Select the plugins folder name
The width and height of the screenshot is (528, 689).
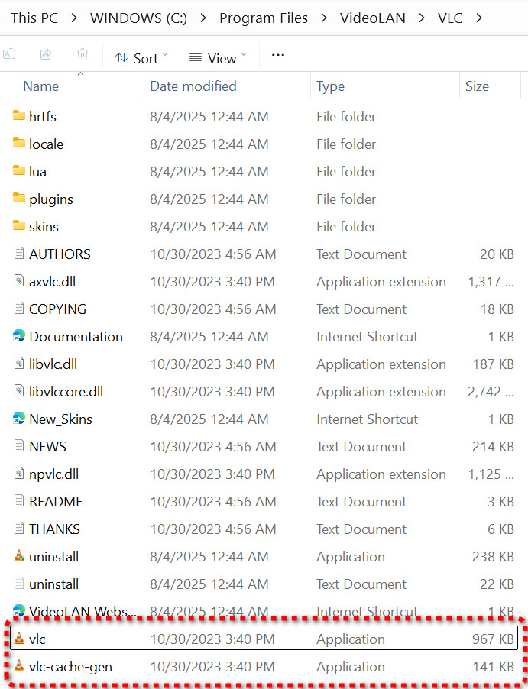[x=51, y=199]
